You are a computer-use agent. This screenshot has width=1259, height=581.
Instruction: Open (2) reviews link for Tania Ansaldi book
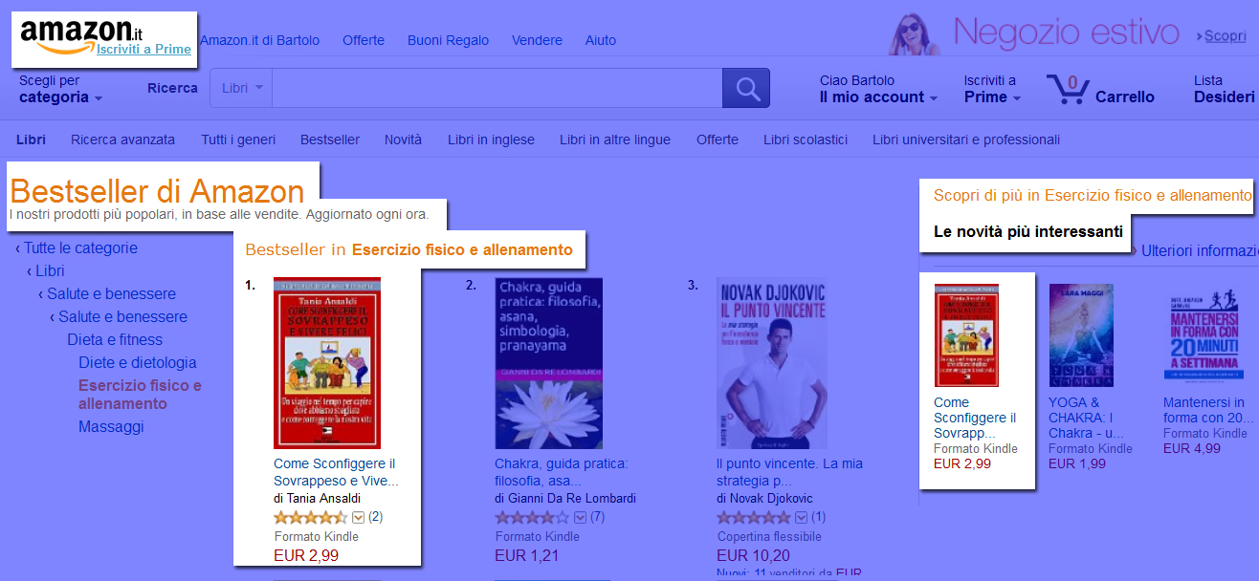pos(375,517)
